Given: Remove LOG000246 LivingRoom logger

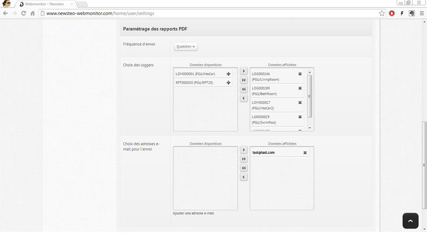Looking at the screenshot, I should pos(300,74).
